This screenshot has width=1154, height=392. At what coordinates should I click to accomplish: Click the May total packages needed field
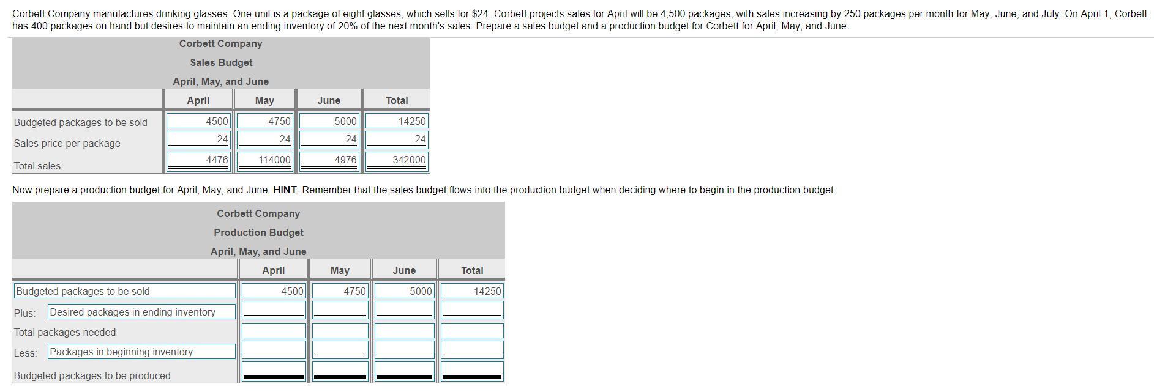(340, 331)
